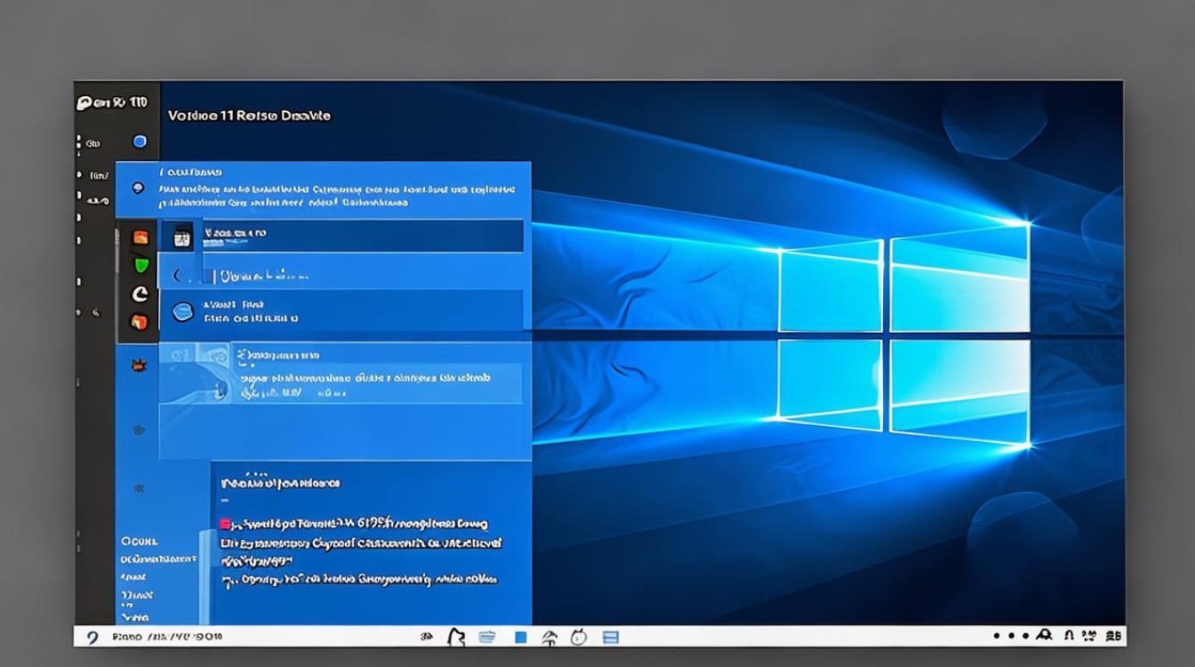
Task: Open the orange icon above the green shield
Action: click(x=140, y=237)
